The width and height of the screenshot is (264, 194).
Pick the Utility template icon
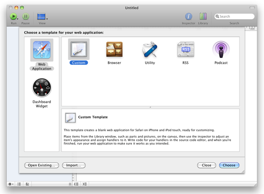coord(150,49)
